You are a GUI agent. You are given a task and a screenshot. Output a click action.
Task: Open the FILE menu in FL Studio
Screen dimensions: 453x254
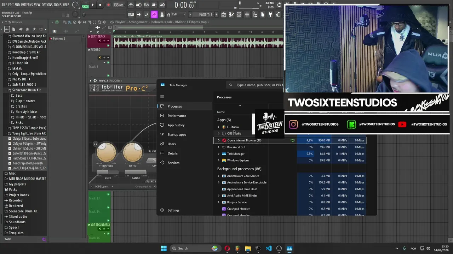click(x=5, y=5)
